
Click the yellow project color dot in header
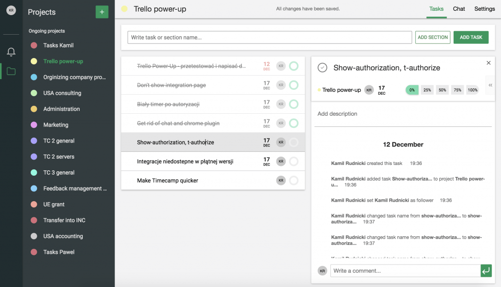pos(124,9)
